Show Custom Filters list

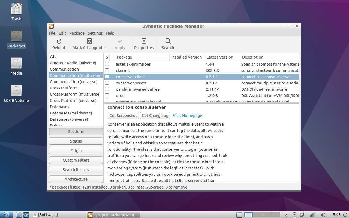tap(76, 160)
